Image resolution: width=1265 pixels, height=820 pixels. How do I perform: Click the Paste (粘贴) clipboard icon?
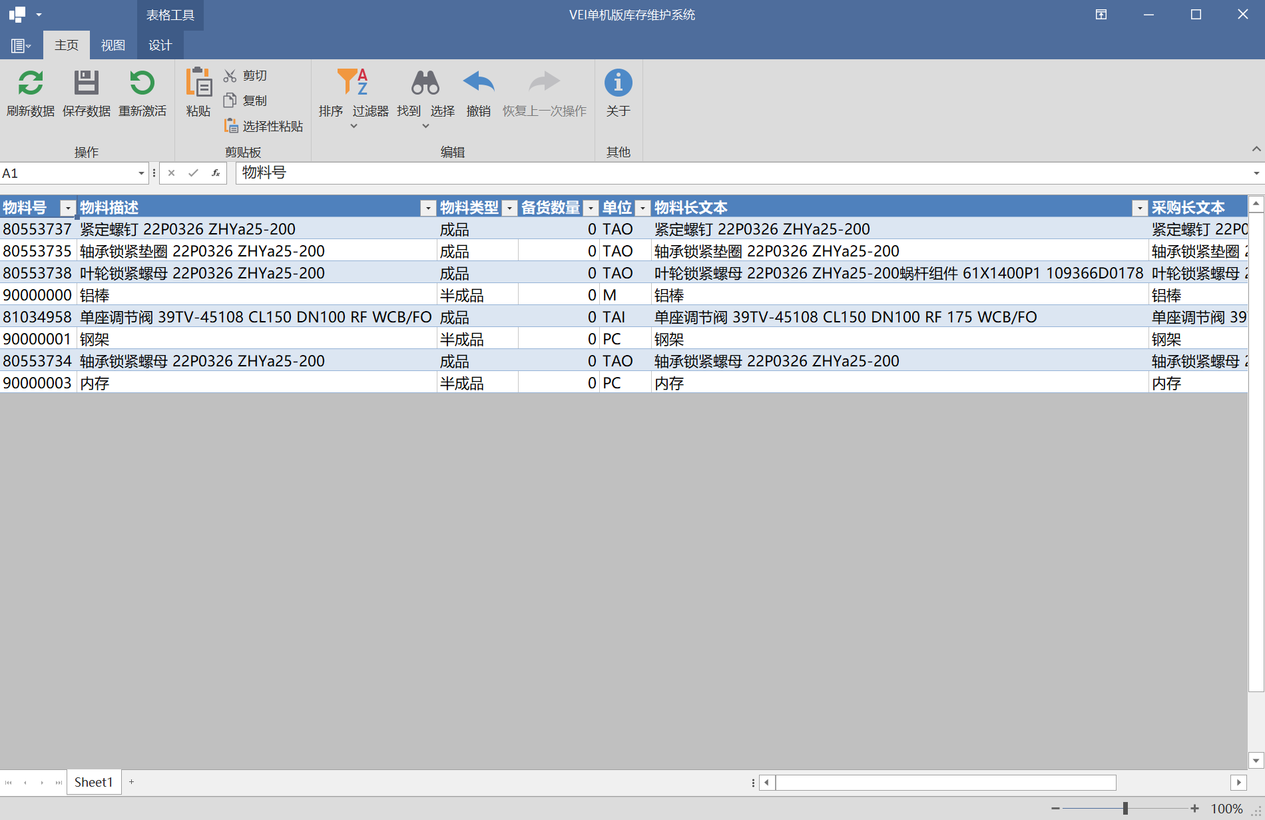click(198, 83)
